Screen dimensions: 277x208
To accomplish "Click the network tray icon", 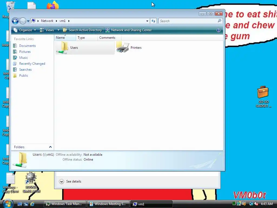I will coord(251,204).
